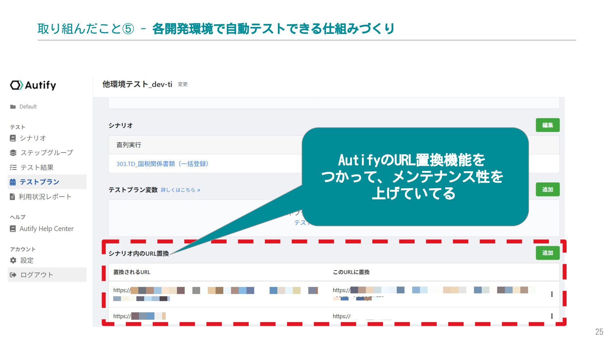Open the kebab menu of first URL row
Screen dimensions: 614x345
pyautogui.click(x=552, y=294)
